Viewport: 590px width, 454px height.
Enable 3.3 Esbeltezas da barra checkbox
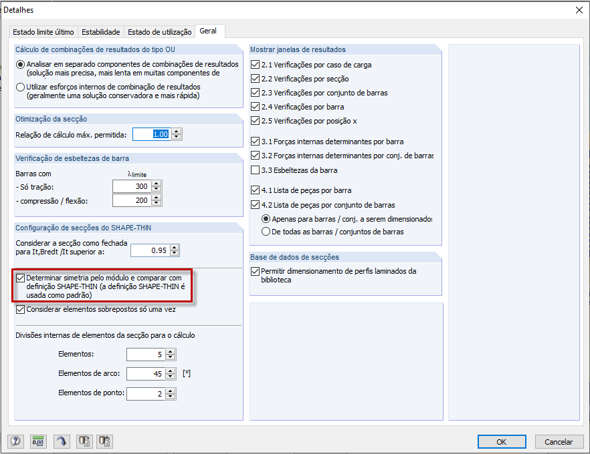pyautogui.click(x=255, y=170)
